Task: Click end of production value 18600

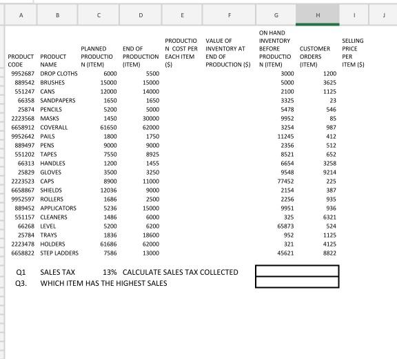Action: (x=151, y=235)
